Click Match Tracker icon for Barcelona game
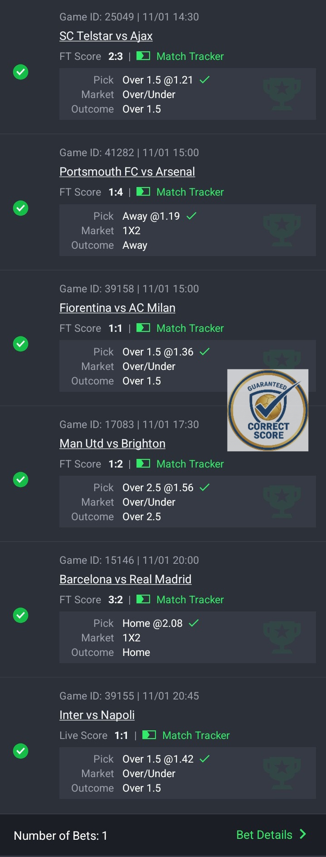 143,599
